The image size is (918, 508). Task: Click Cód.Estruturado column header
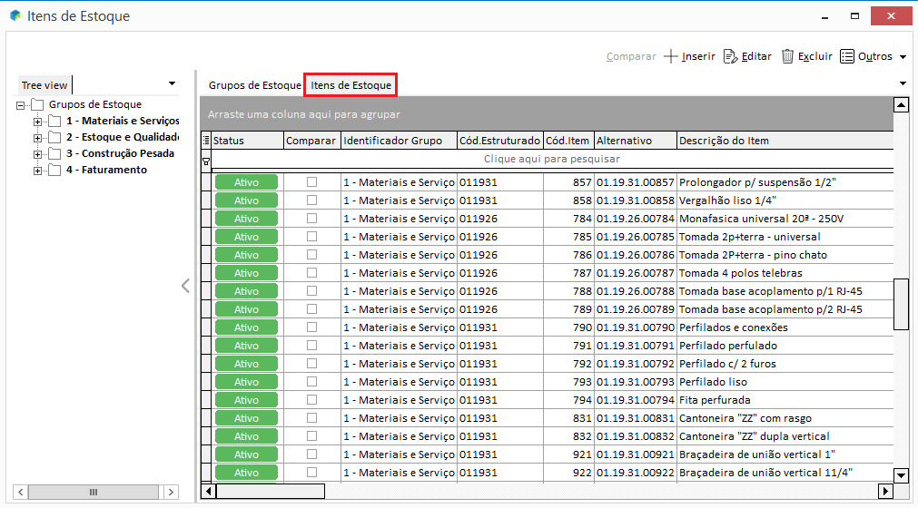pyautogui.click(x=500, y=141)
